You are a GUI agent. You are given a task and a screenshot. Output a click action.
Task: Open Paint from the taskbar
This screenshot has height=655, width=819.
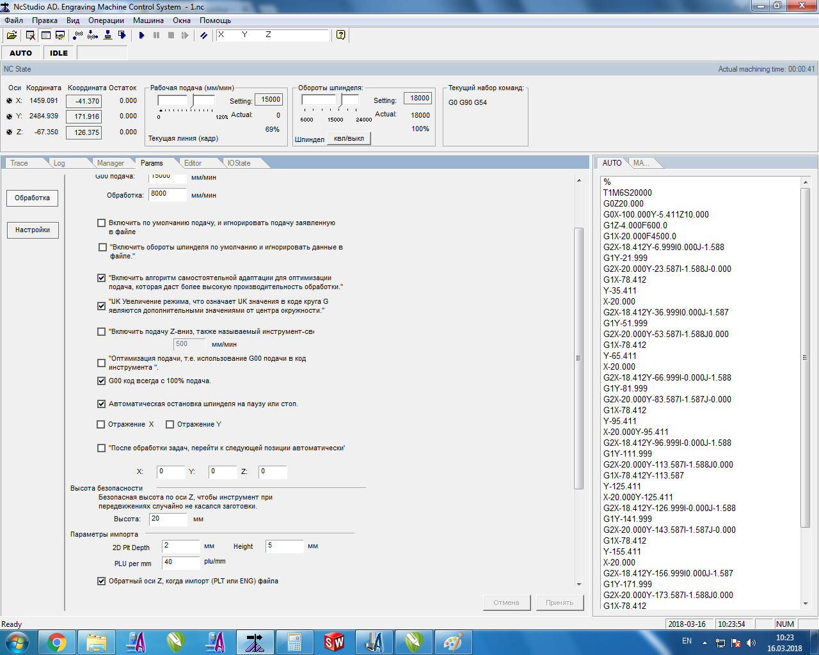(x=453, y=642)
